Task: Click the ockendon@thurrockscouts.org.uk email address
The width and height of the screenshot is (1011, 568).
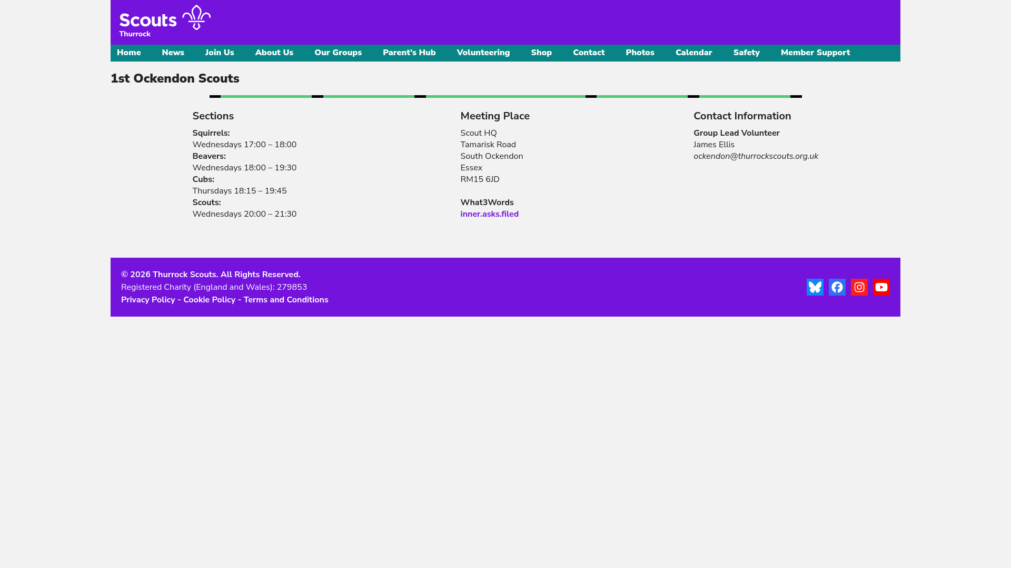Action: [756, 156]
